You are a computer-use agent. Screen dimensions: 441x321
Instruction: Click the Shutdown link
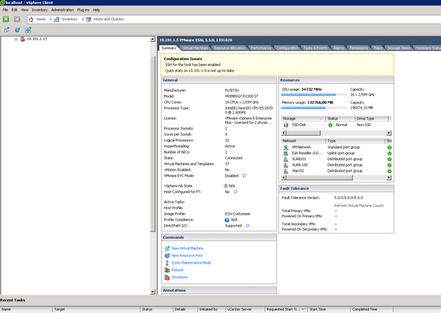tap(180, 277)
